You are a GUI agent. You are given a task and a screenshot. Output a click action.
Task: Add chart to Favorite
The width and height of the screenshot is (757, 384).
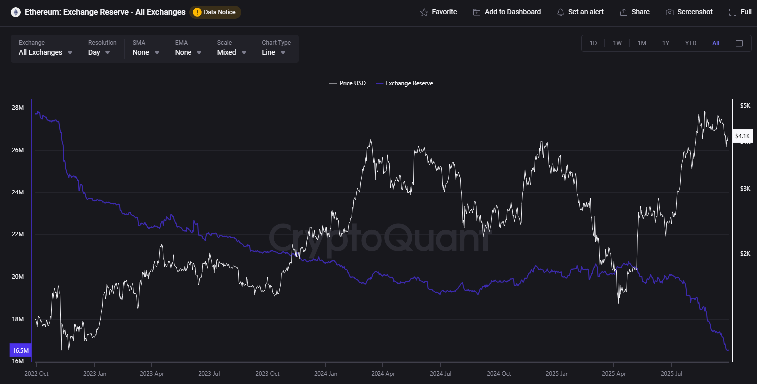tap(439, 12)
